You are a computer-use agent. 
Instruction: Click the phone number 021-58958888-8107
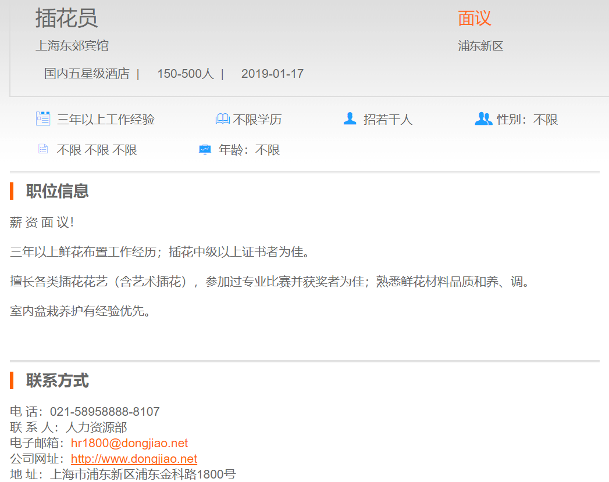105,412
